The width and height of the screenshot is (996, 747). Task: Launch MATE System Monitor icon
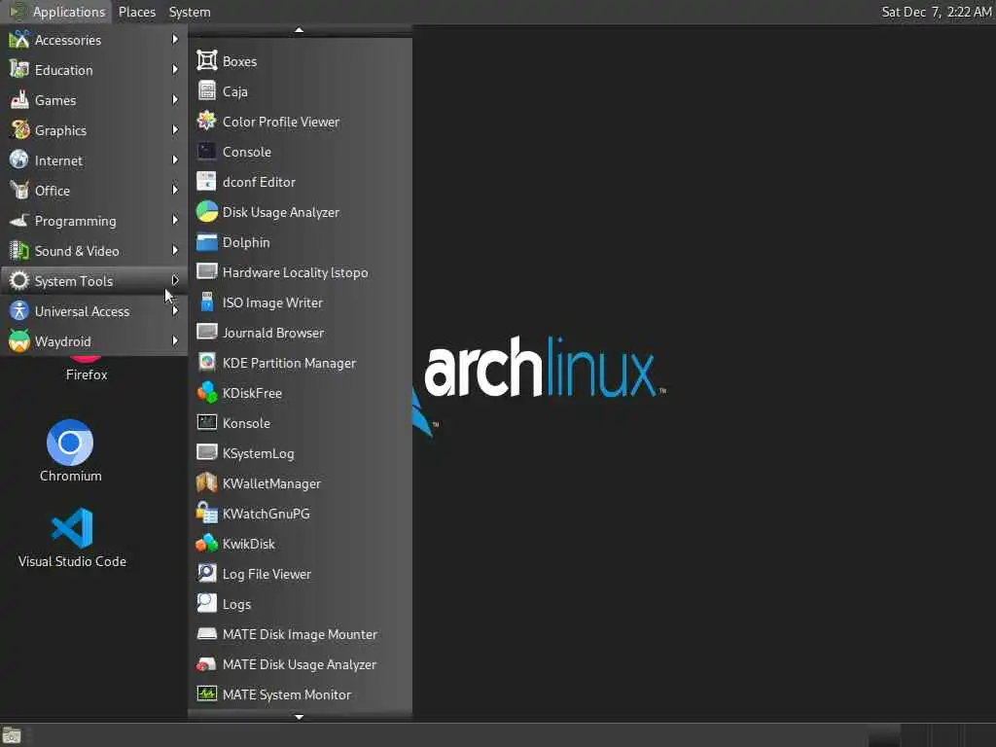point(207,694)
